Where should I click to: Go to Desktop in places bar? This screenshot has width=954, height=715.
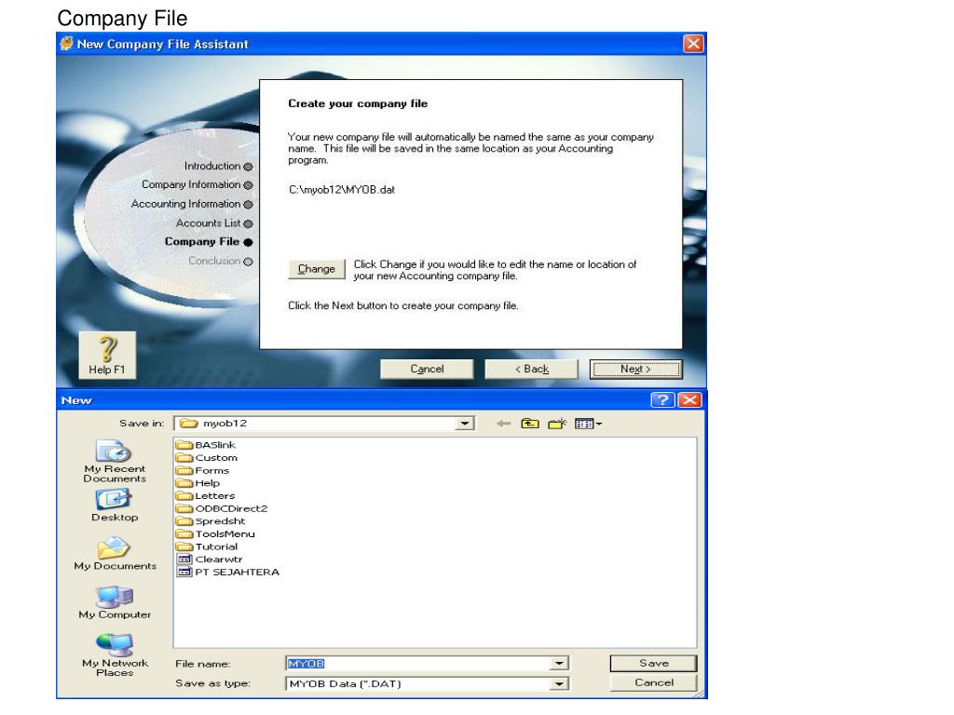click(115, 506)
